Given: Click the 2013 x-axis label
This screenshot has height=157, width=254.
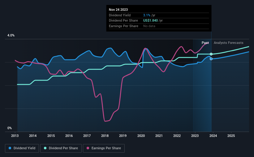Looking at the screenshot, I should pos(15,136).
